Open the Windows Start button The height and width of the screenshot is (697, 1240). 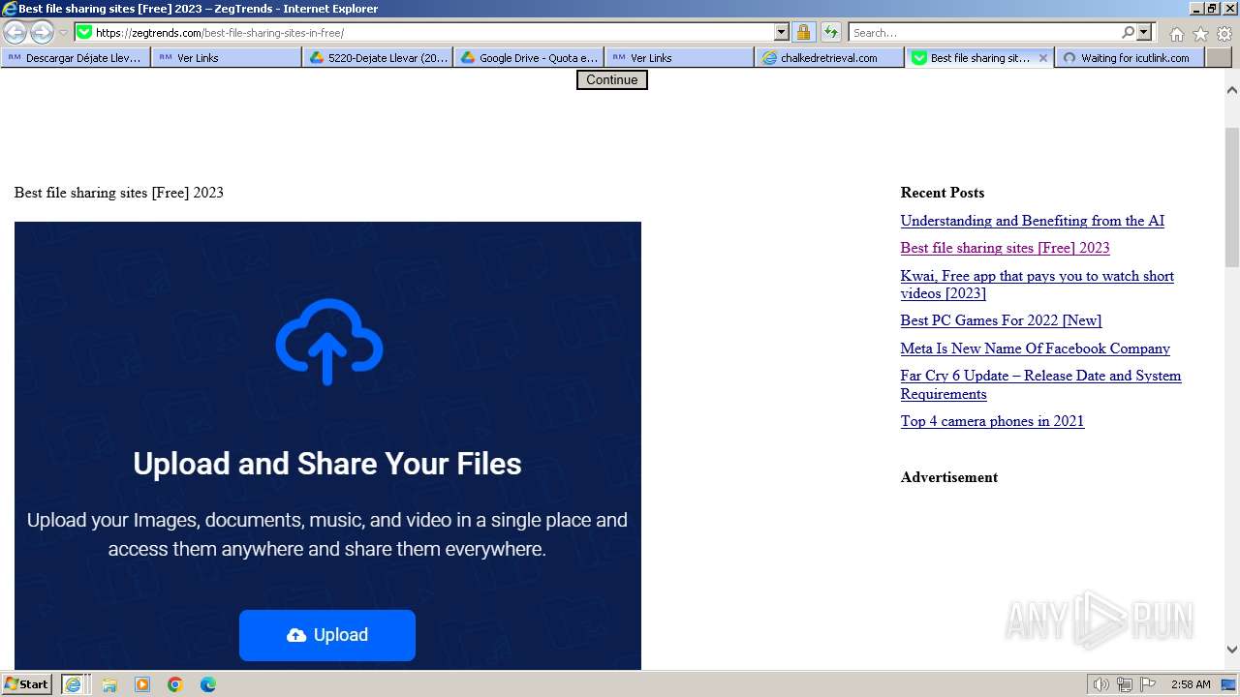27,684
